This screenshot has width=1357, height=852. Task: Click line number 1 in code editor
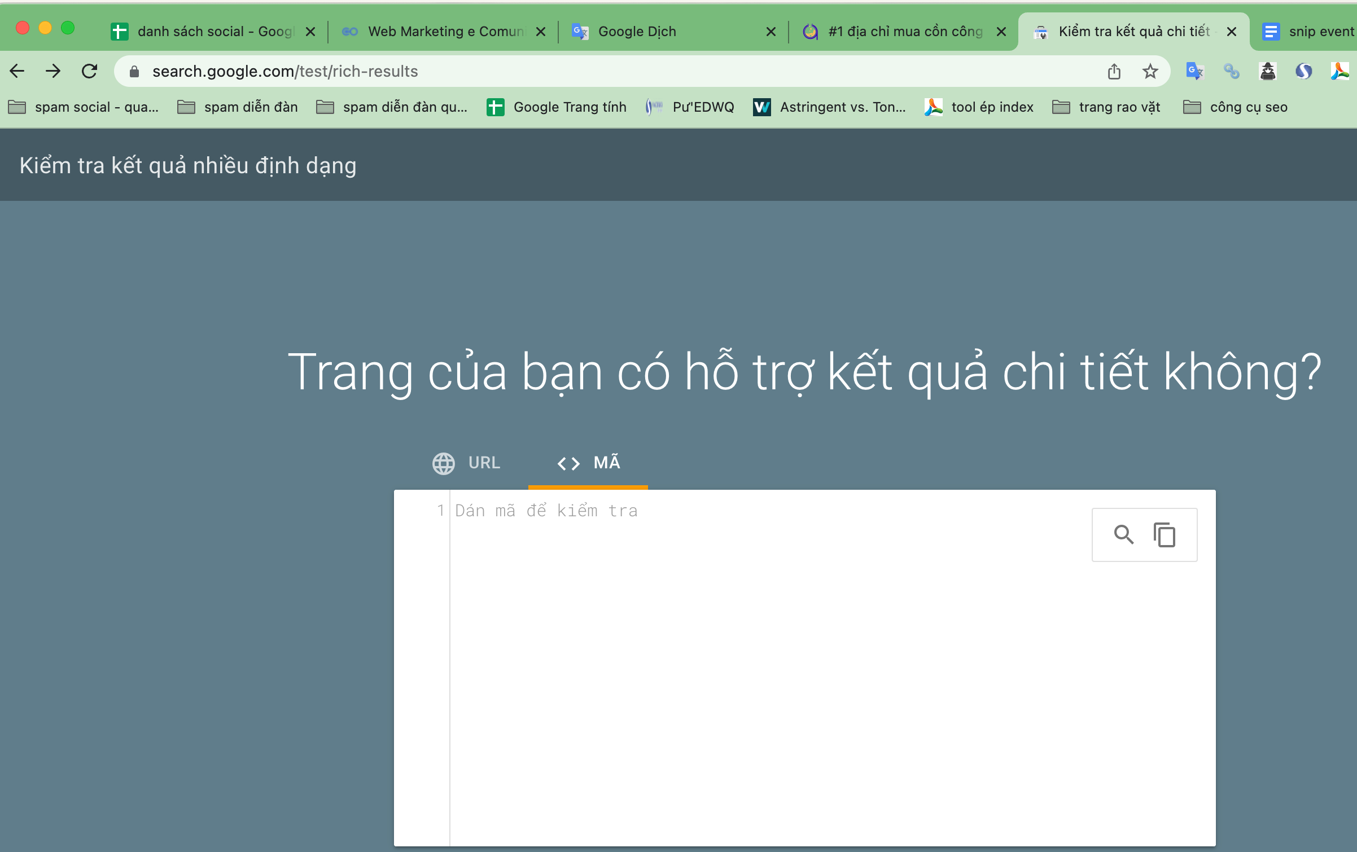(440, 511)
